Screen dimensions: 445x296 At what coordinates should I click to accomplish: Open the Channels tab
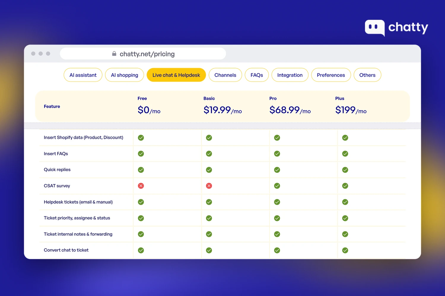(x=225, y=75)
